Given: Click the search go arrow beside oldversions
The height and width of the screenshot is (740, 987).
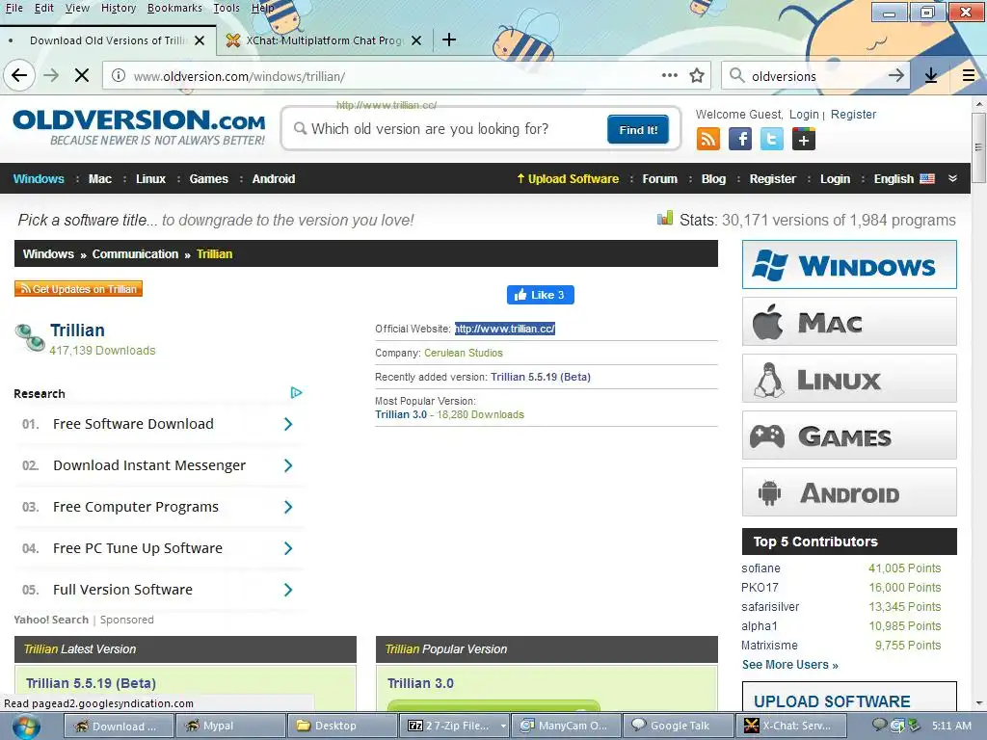Looking at the screenshot, I should click(x=895, y=75).
